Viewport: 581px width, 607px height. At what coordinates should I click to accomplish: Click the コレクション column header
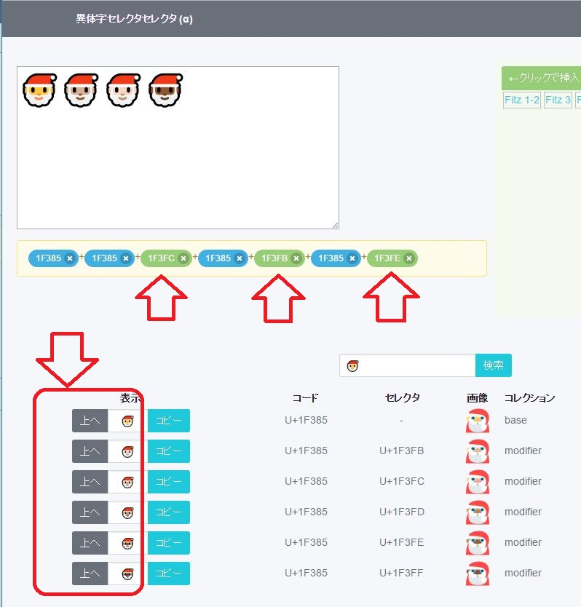[x=529, y=398]
